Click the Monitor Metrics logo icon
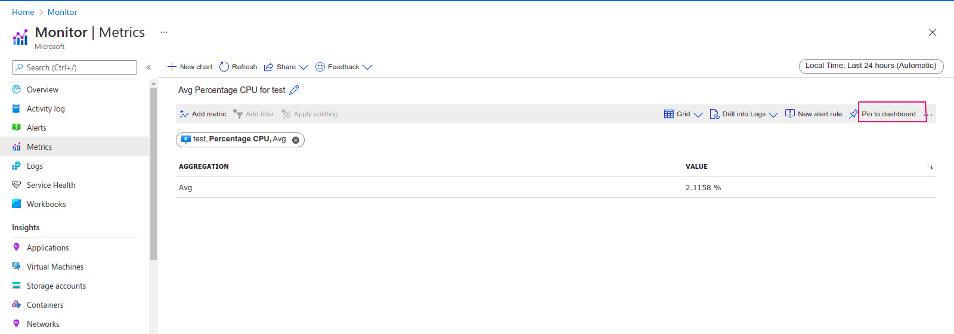The height and width of the screenshot is (334, 954). 20,38
